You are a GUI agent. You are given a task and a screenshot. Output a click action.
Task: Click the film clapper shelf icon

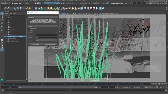tap(94, 8)
